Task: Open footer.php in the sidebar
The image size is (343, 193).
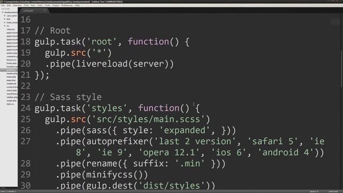Action: (11, 63)
